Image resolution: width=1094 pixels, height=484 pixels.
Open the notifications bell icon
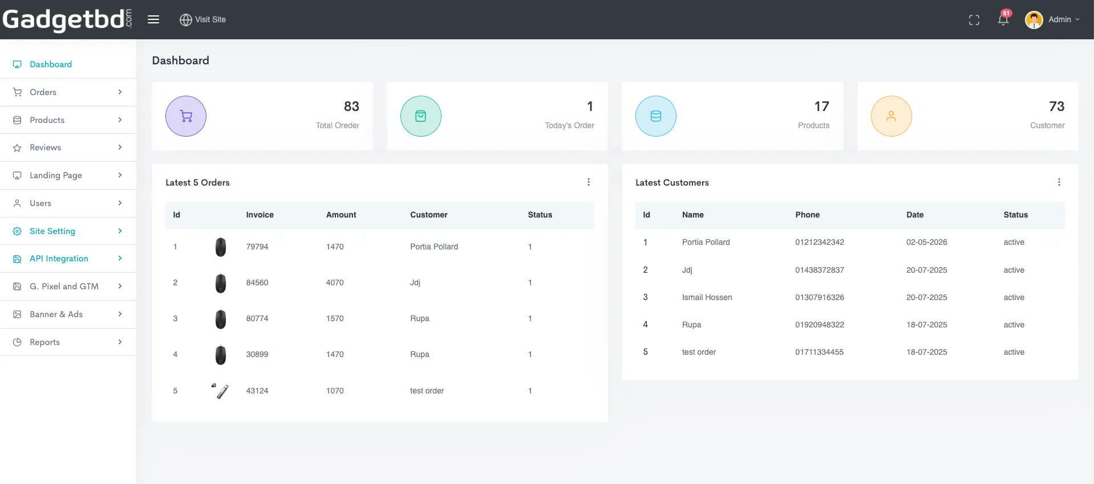tap(1003, 19)
